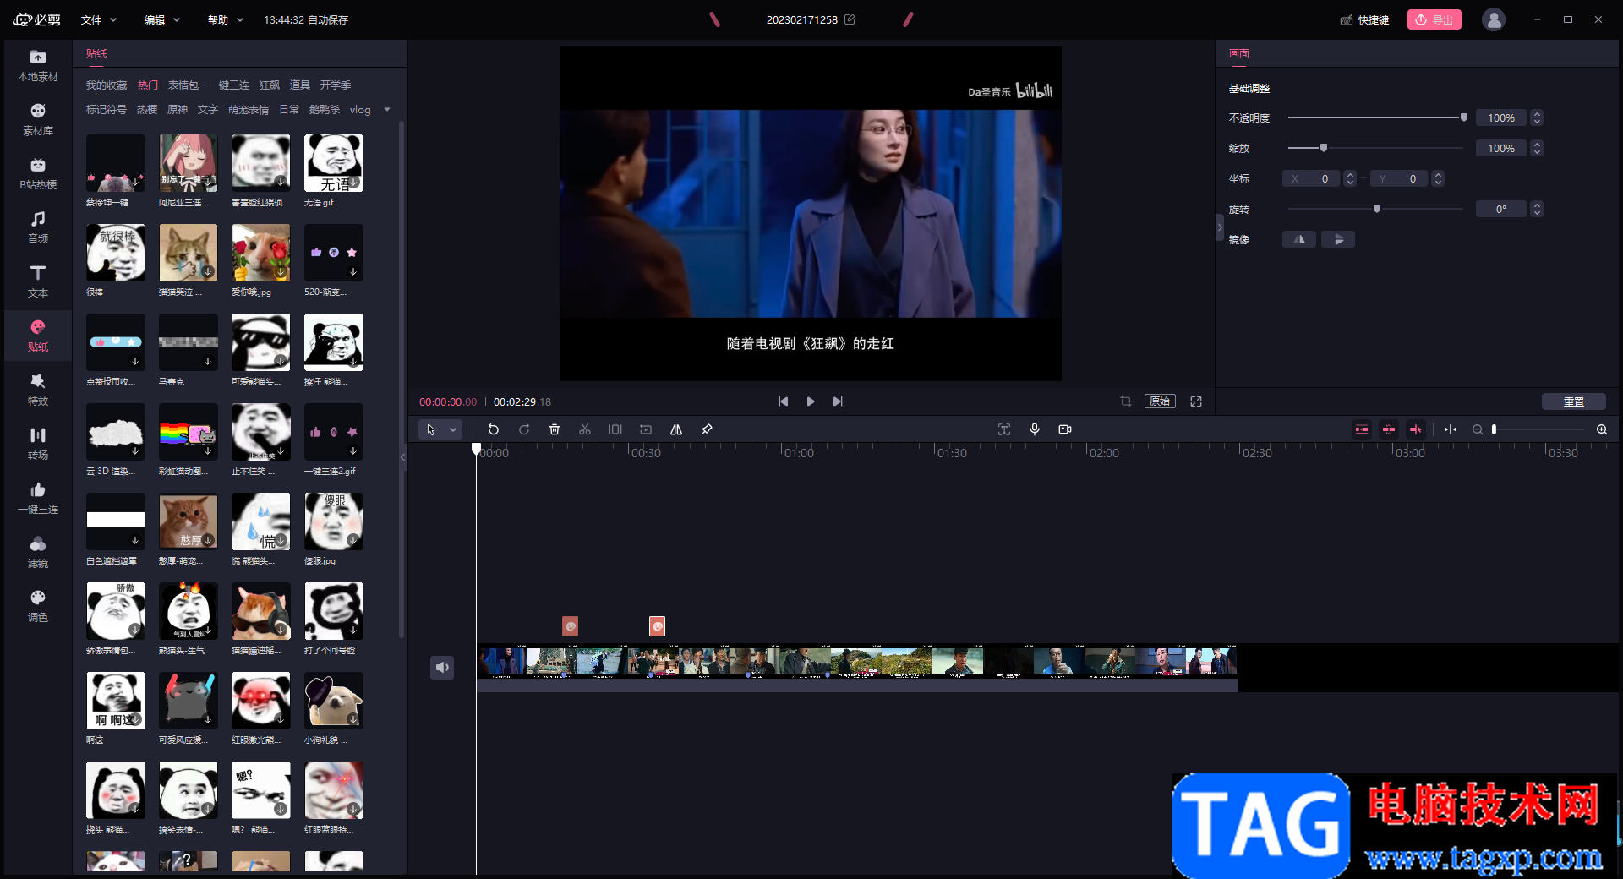1623x879 pixels.
Task: Select the second sticker marker on the timeline
Action: coord(657,626)
